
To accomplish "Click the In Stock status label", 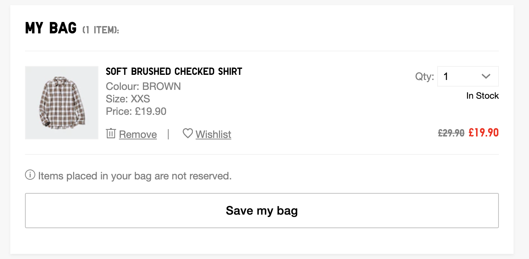I will 482,96.
